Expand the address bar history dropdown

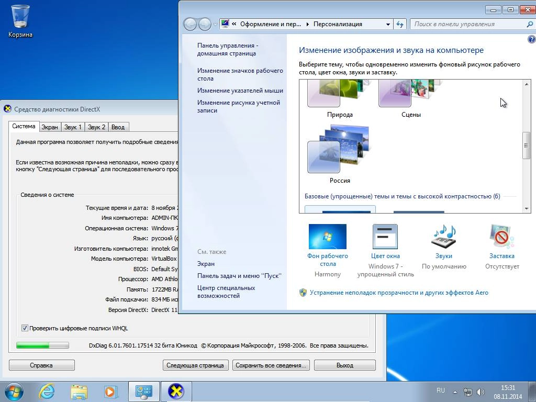click(x=388, y=24)
